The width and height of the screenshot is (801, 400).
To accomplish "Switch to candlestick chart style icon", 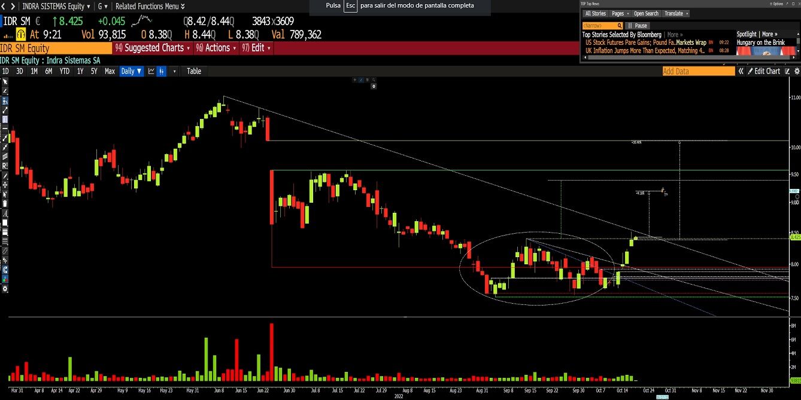I will point(160,71).
